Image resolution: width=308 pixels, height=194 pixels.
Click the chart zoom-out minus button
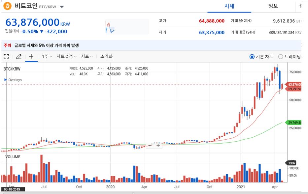coord(150,145)
